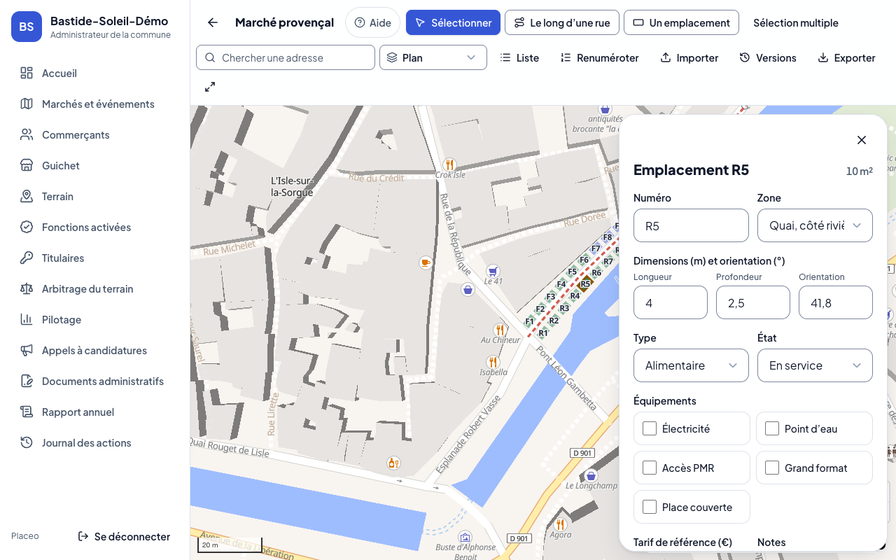Viewport: 896px width, 560px height.
Task: Select stall F4 on the map
Action: (561, 284)
